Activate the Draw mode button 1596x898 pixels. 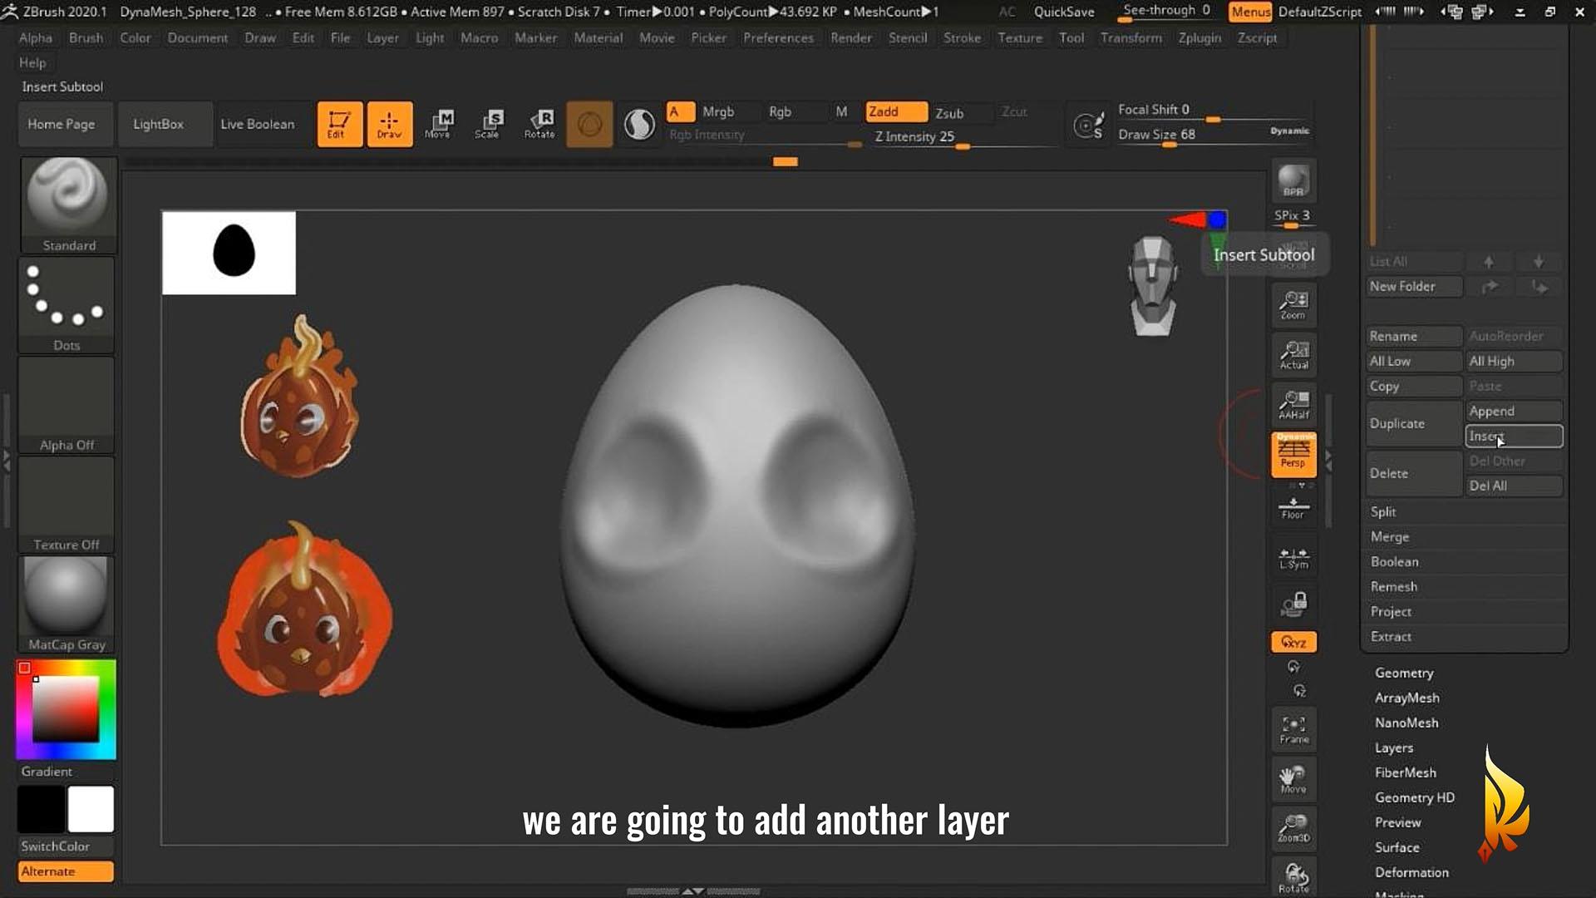coord(389,124)
